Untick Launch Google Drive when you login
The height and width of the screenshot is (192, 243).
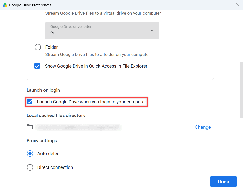[29, 102]
